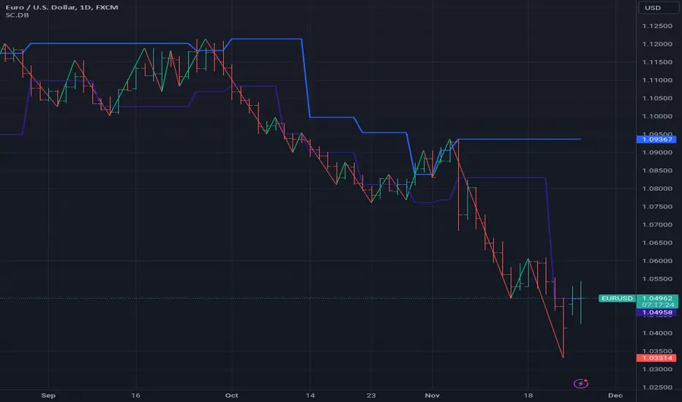This screenshot has width=682, height=402.
Task: Click the 23 date label on time axis
Action: pos(370,395)
